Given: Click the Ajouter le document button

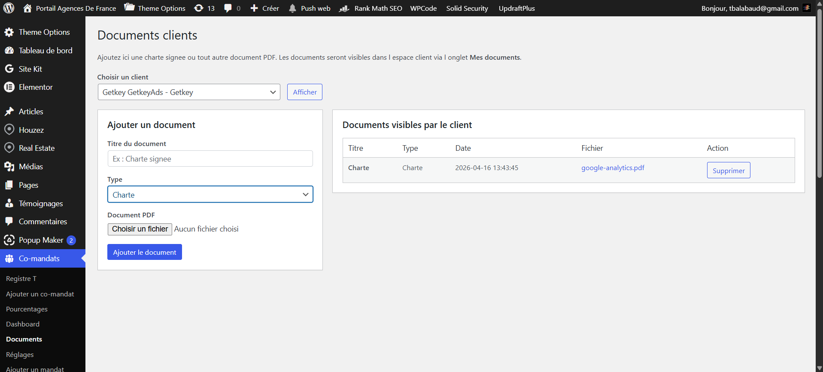Looking at the screenshot, I should click(145, 252).
